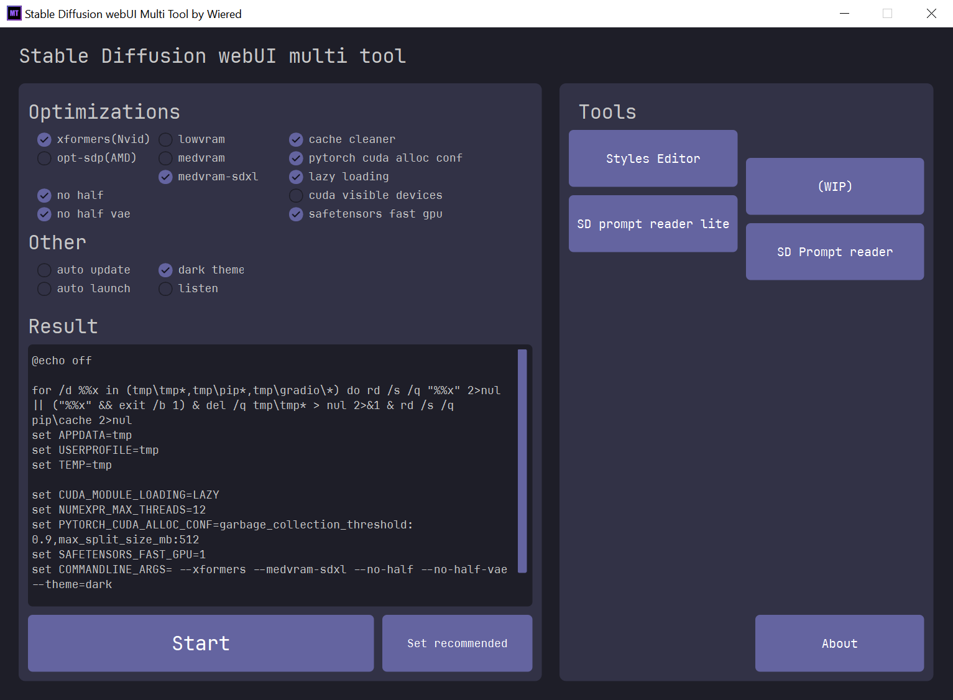Click the Result box scrollbar
This screenshot has width=953, height=700.
522,461
